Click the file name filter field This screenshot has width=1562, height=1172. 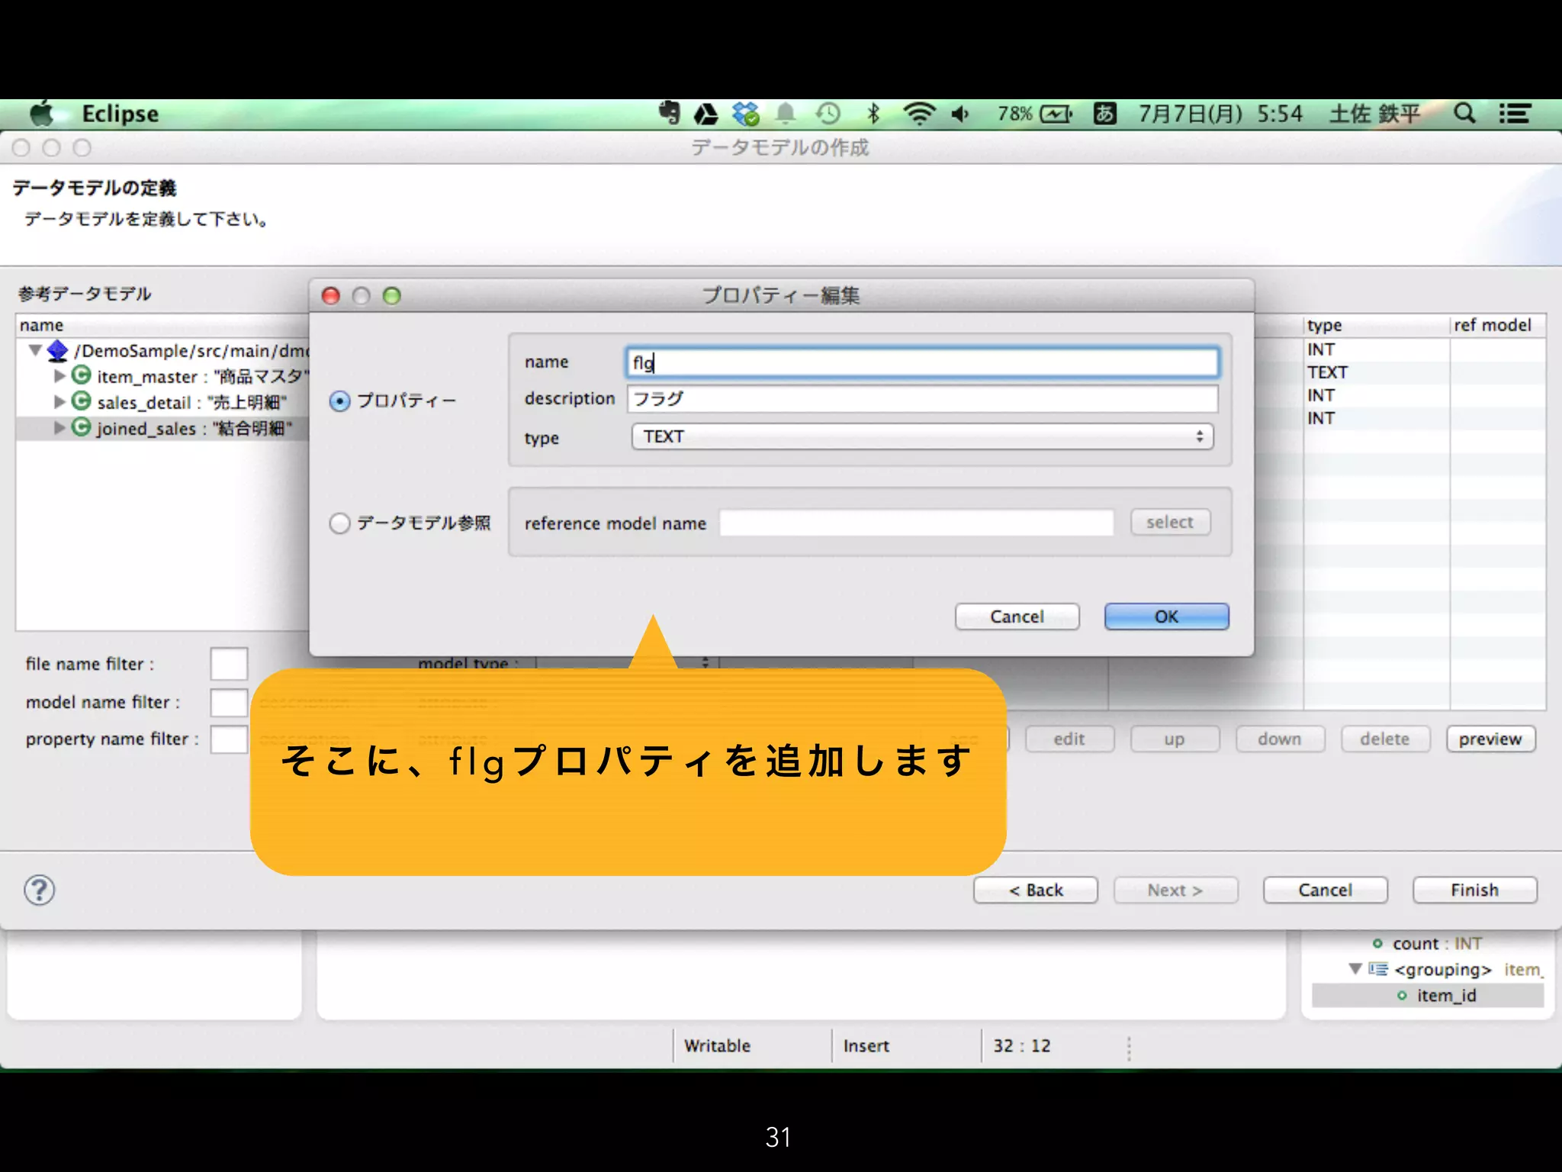(x=229, y=663)
